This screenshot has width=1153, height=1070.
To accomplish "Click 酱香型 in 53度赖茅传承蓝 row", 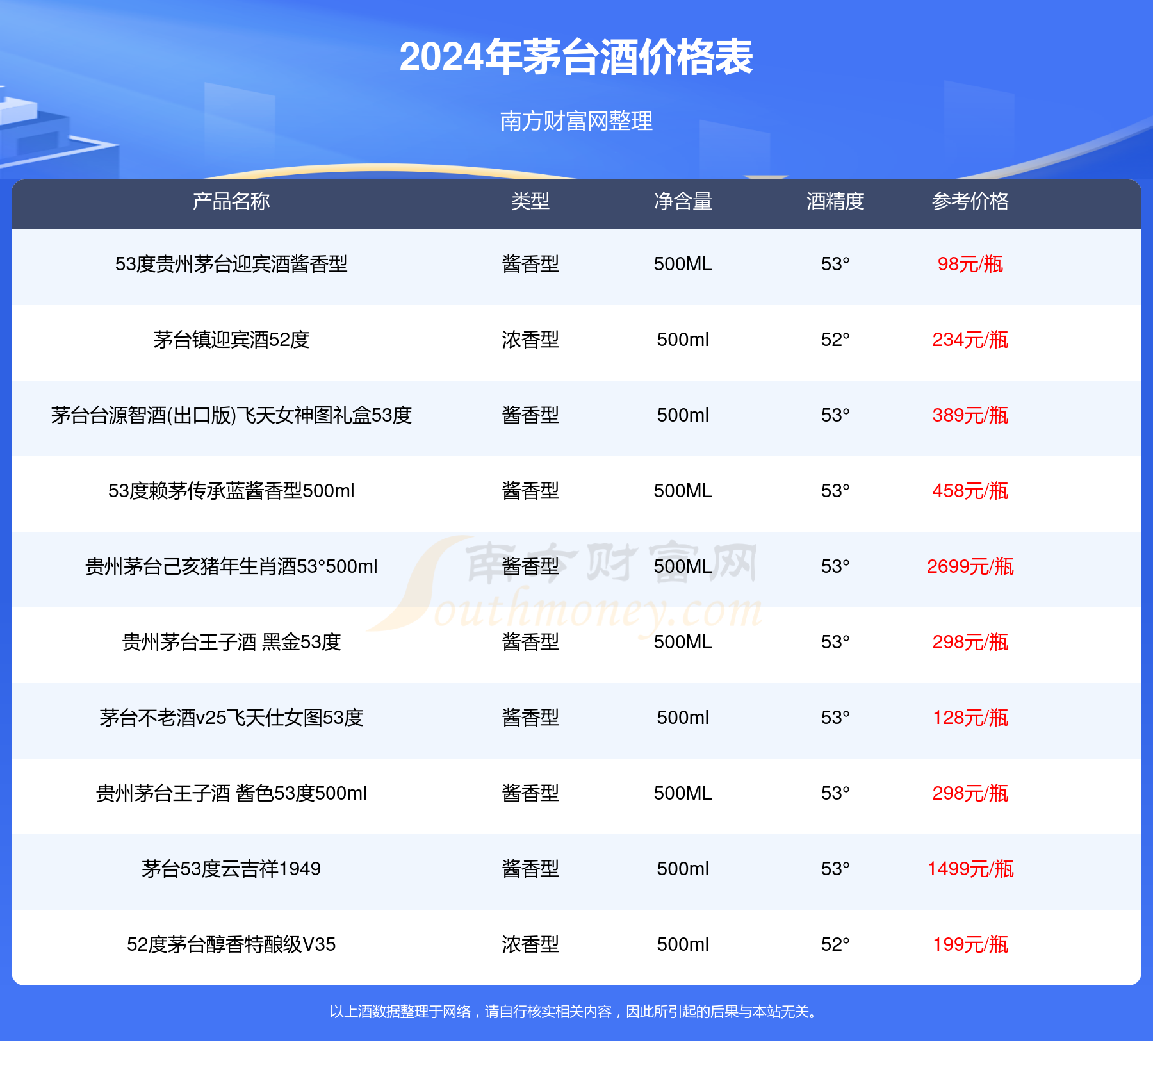I will click(530, 491).
